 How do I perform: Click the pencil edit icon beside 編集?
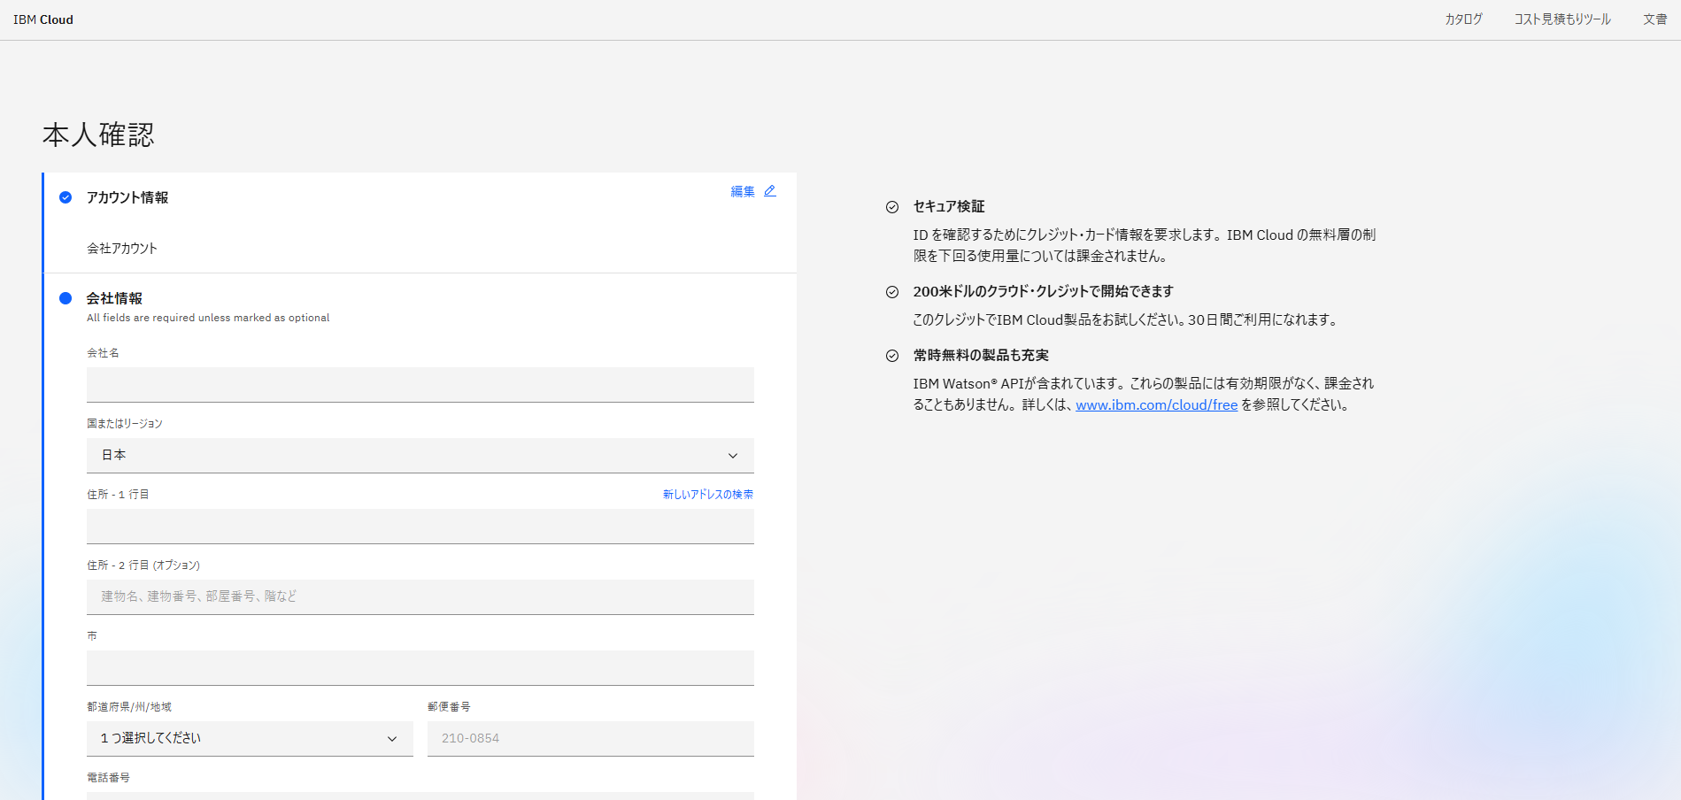pyautogui.click(x=770, y=191)
